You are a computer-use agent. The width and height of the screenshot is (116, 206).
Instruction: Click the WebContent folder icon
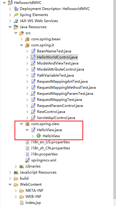[16, 184]
